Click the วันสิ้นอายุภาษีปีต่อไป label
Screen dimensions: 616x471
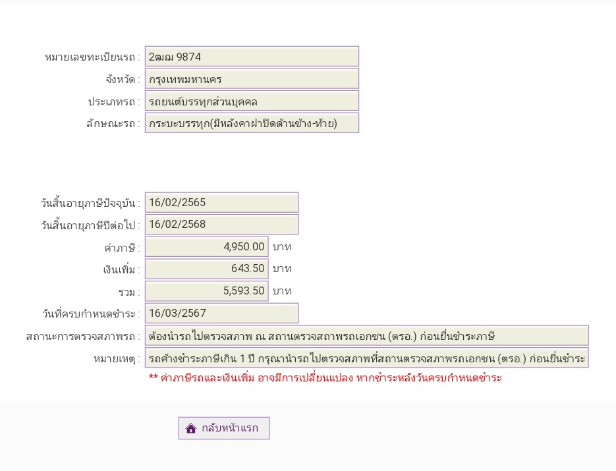pos(90,225)
